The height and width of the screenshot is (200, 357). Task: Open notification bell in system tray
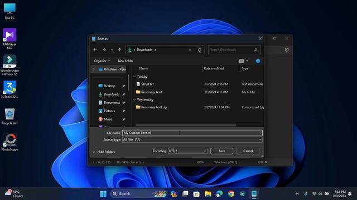coord(350,194)
